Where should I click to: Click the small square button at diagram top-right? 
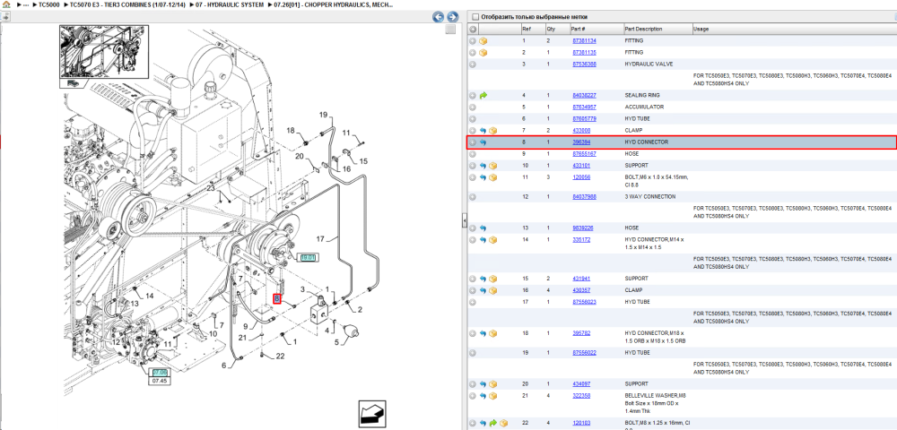pyautogui.click(x=451, y=30)
